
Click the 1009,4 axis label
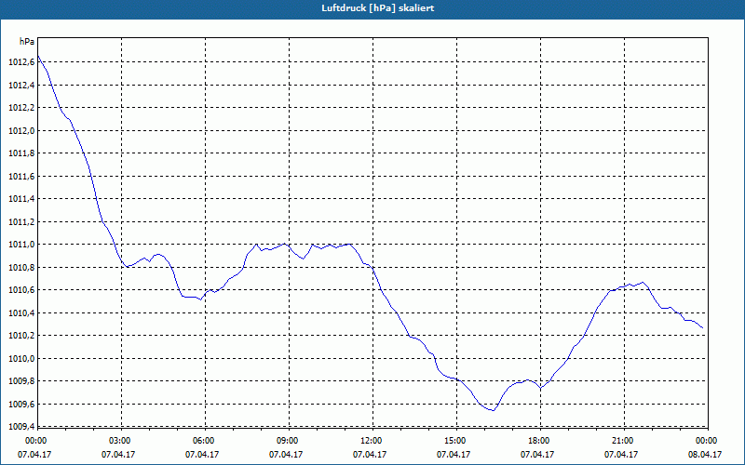[21, 427]
